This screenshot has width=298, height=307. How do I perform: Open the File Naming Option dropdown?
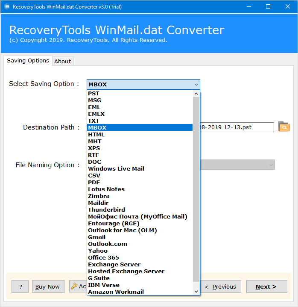click(x=271, y=165)
